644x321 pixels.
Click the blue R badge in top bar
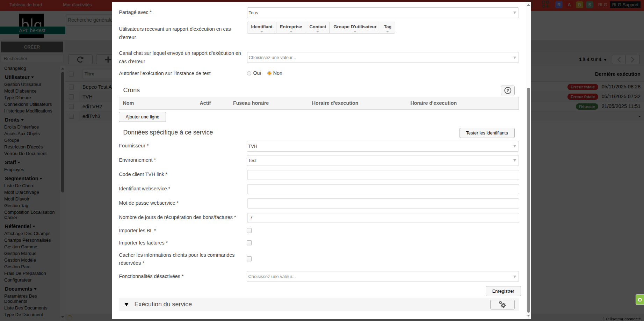click(x=559, y=5)
